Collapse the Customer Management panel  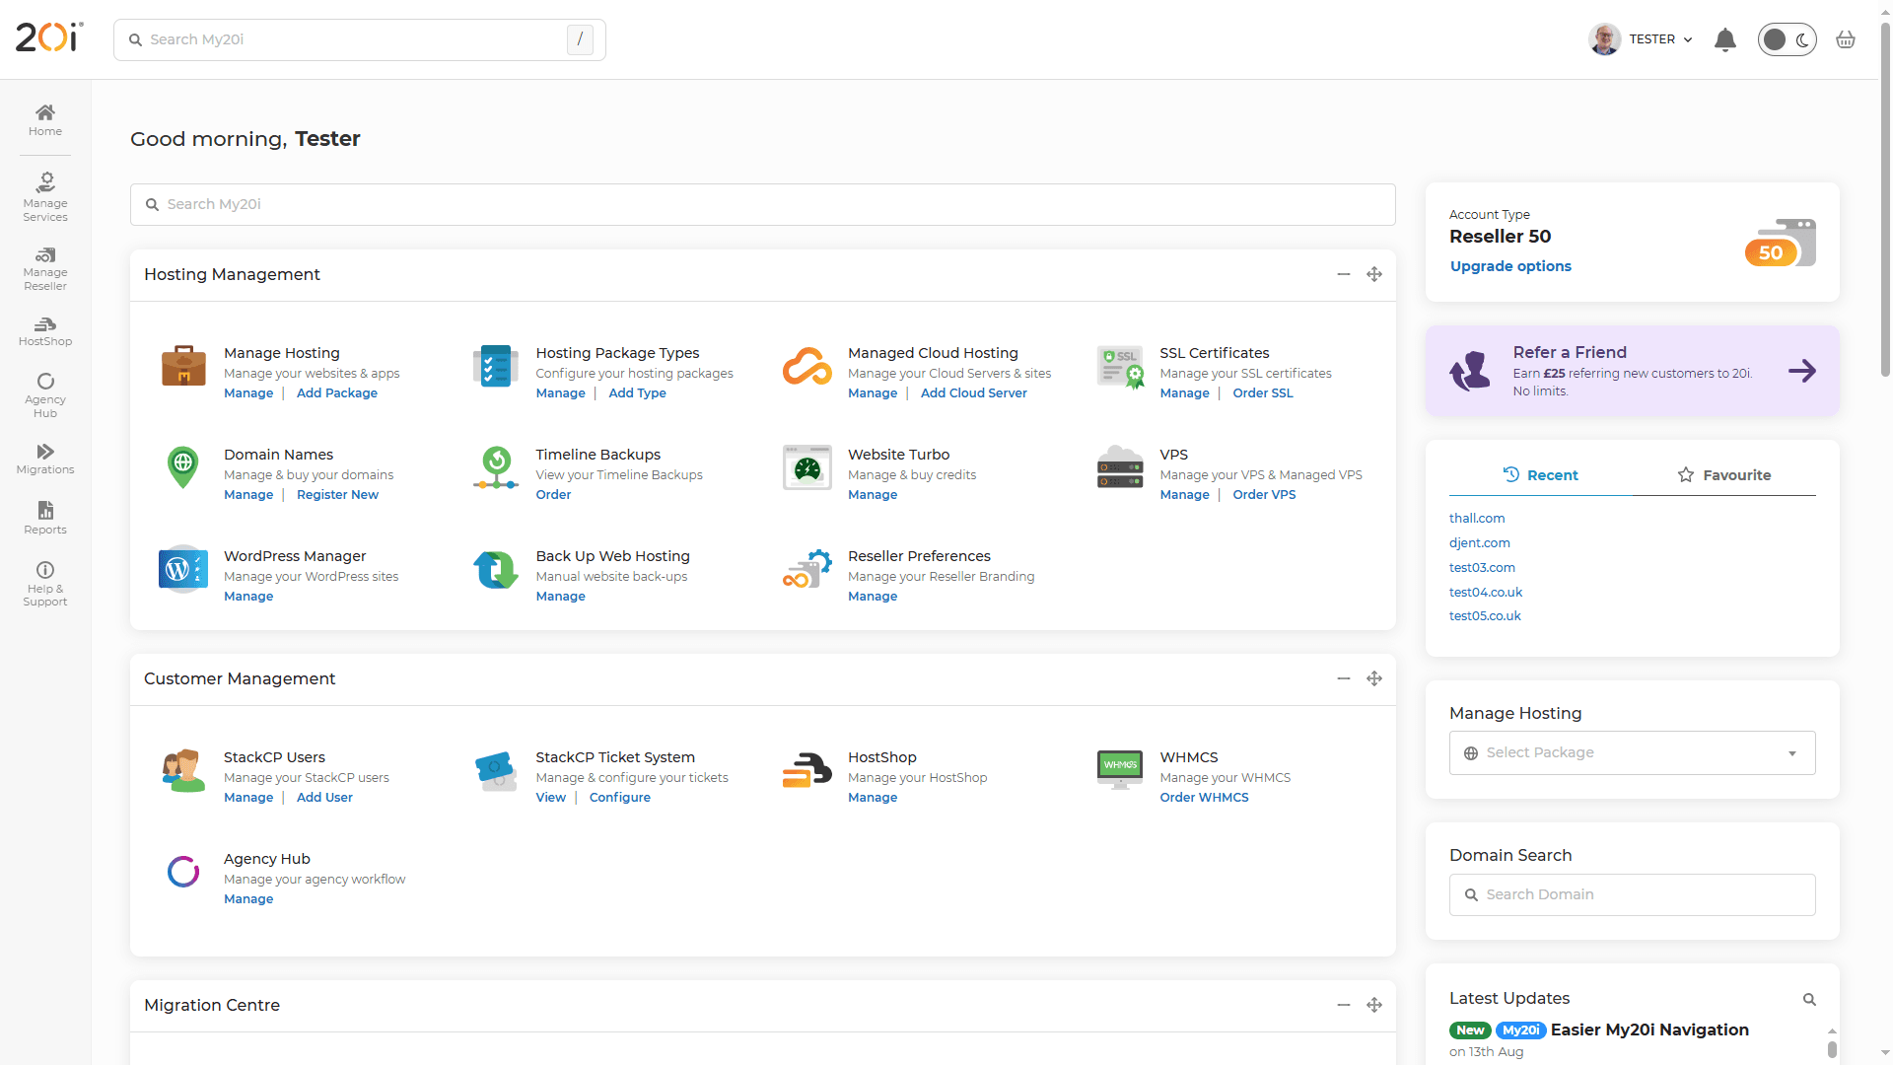1344,678
